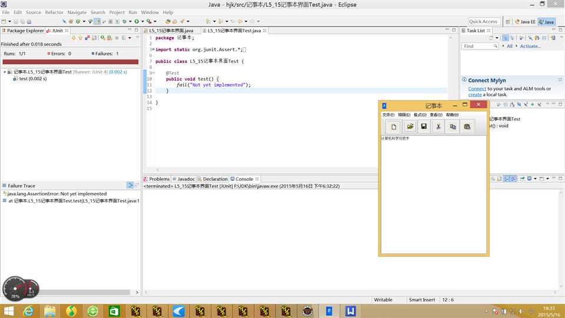Screen dimensions: 565x318
Task: Open Internet Explorer from the taskbar
Action: 28,311
